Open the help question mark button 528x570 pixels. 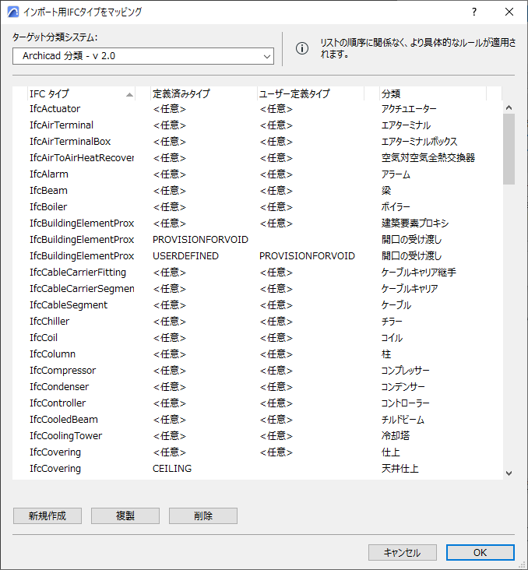click(474, 12)
